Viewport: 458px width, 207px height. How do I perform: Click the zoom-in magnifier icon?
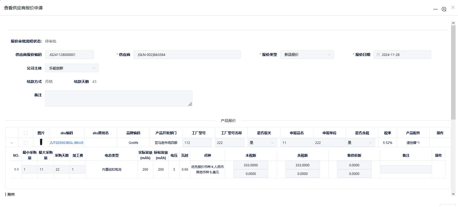click(x=444, y=9)
